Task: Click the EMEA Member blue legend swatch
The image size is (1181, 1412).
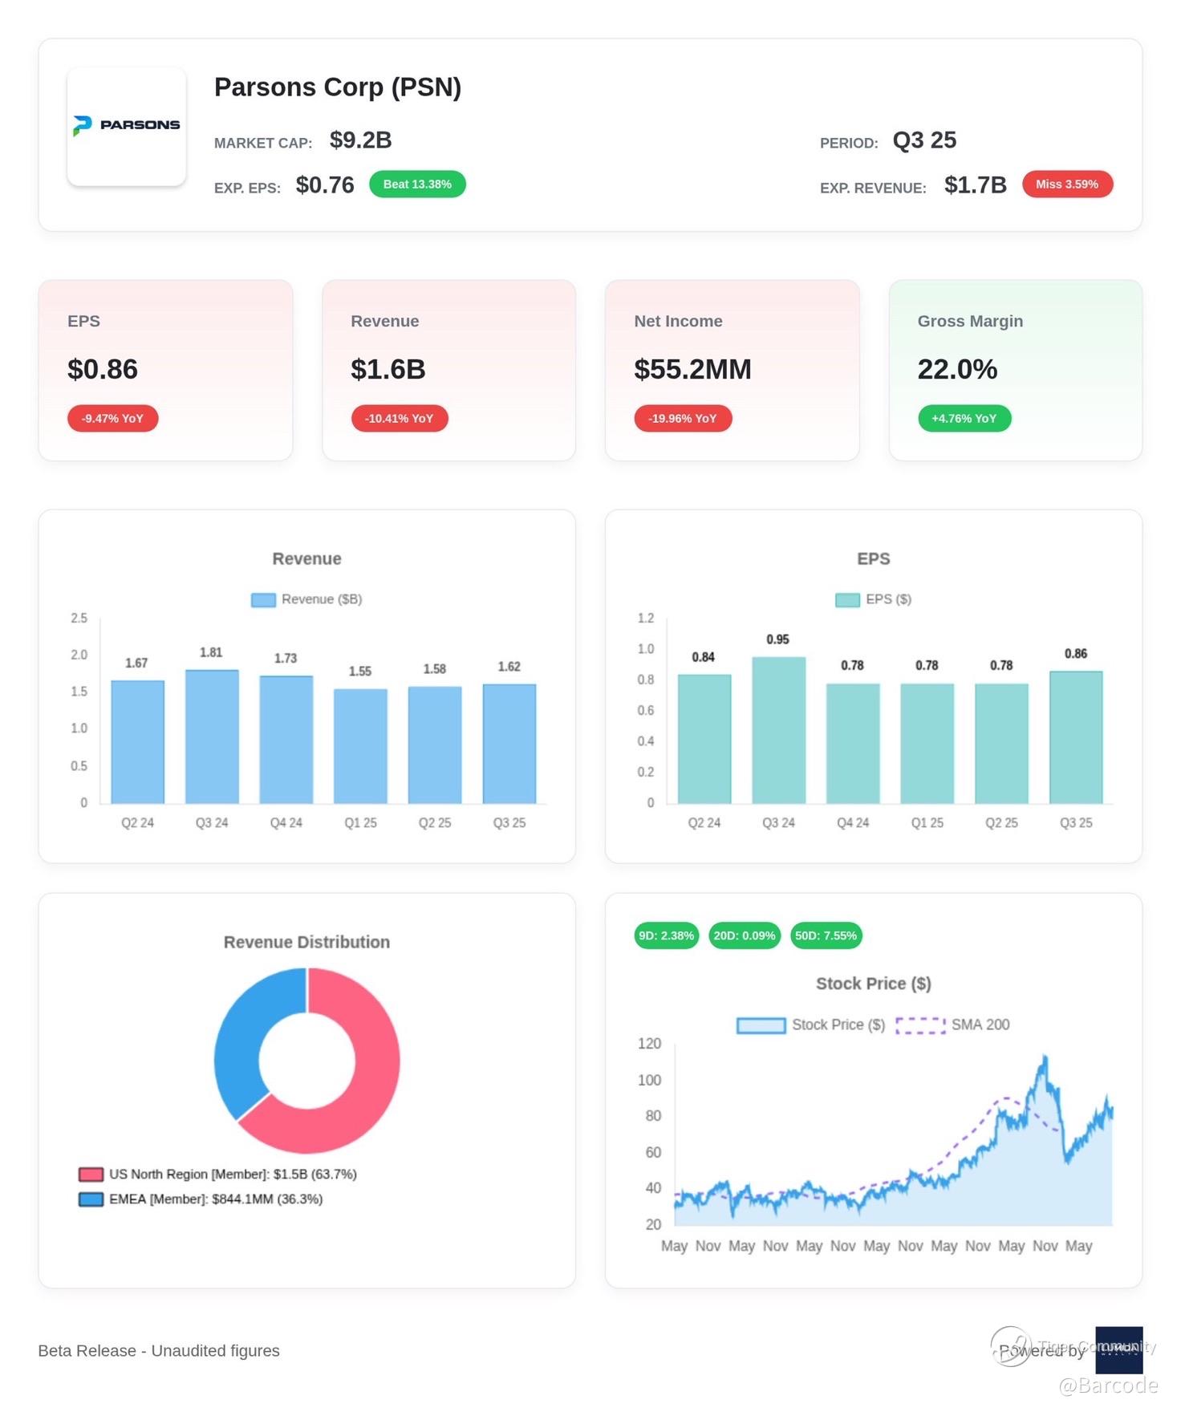Action: [91, 1199]
